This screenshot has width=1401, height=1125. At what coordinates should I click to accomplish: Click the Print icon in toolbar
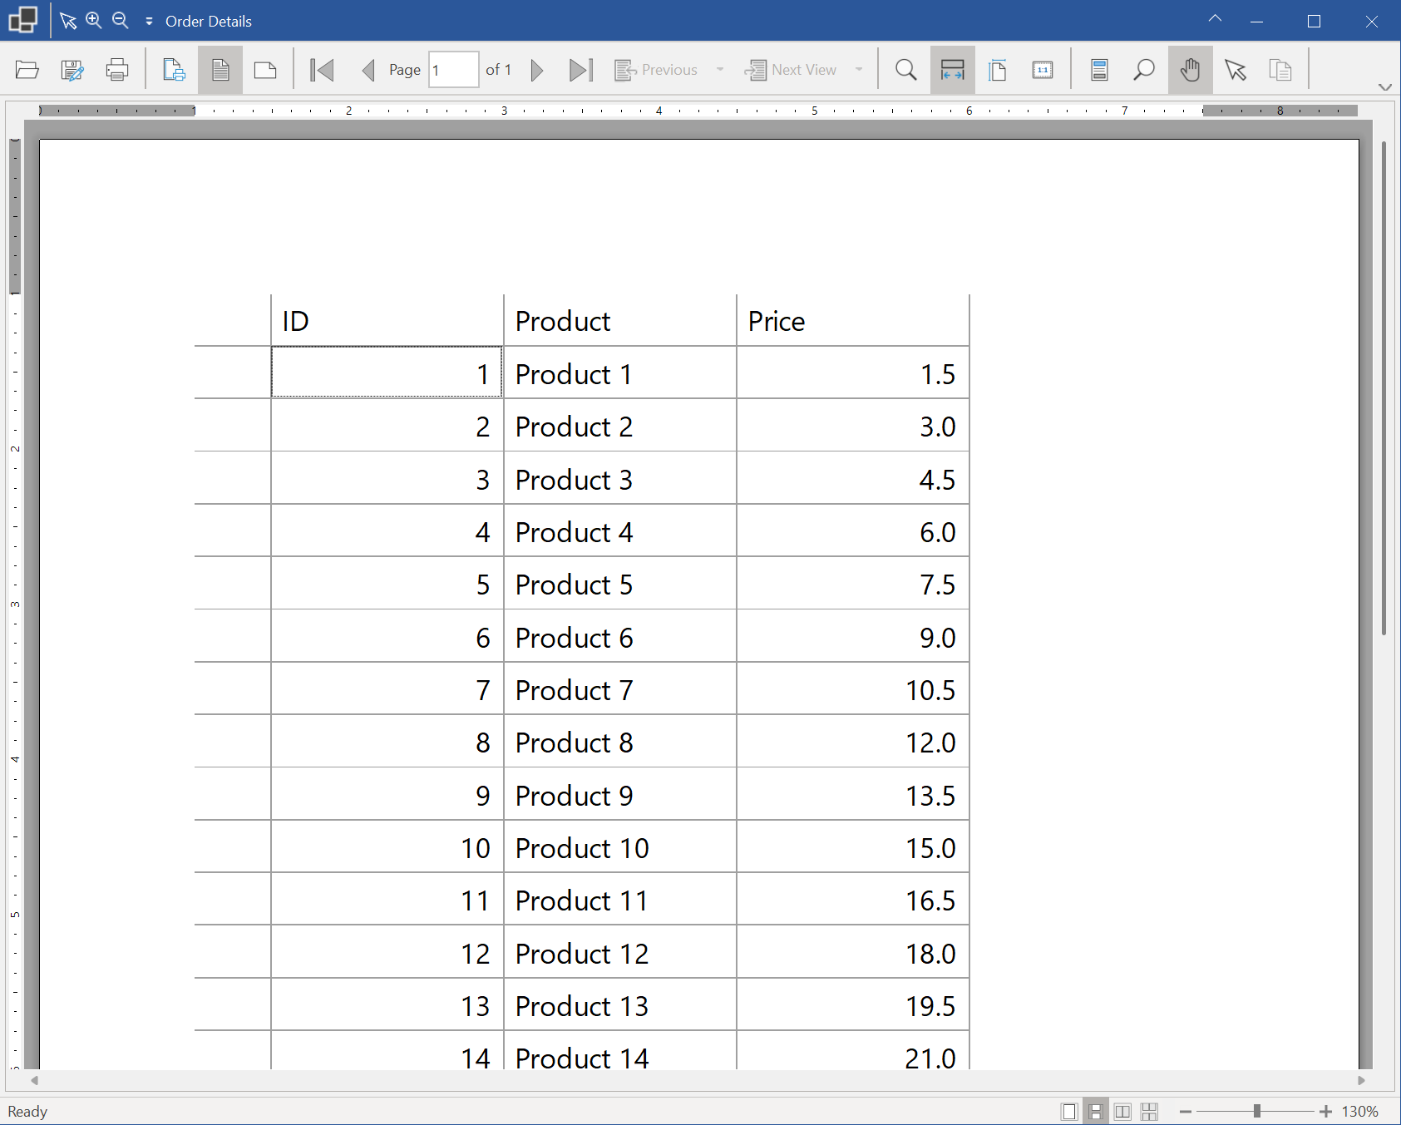pyautogui.click(x=117, y=70)
